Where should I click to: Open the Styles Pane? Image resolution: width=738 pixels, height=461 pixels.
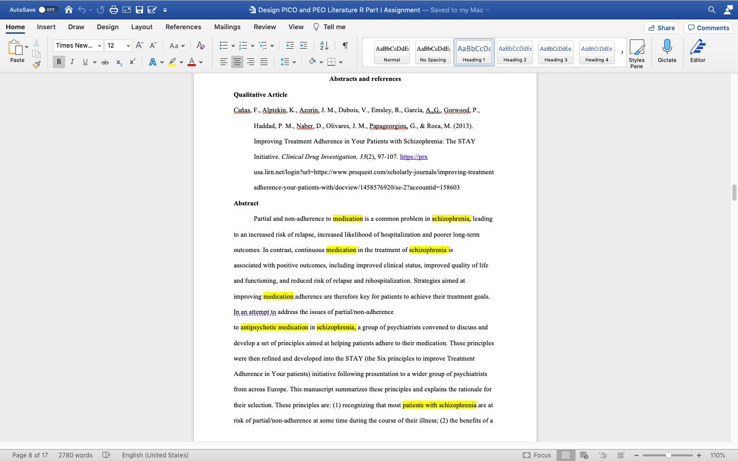point(637,51)
